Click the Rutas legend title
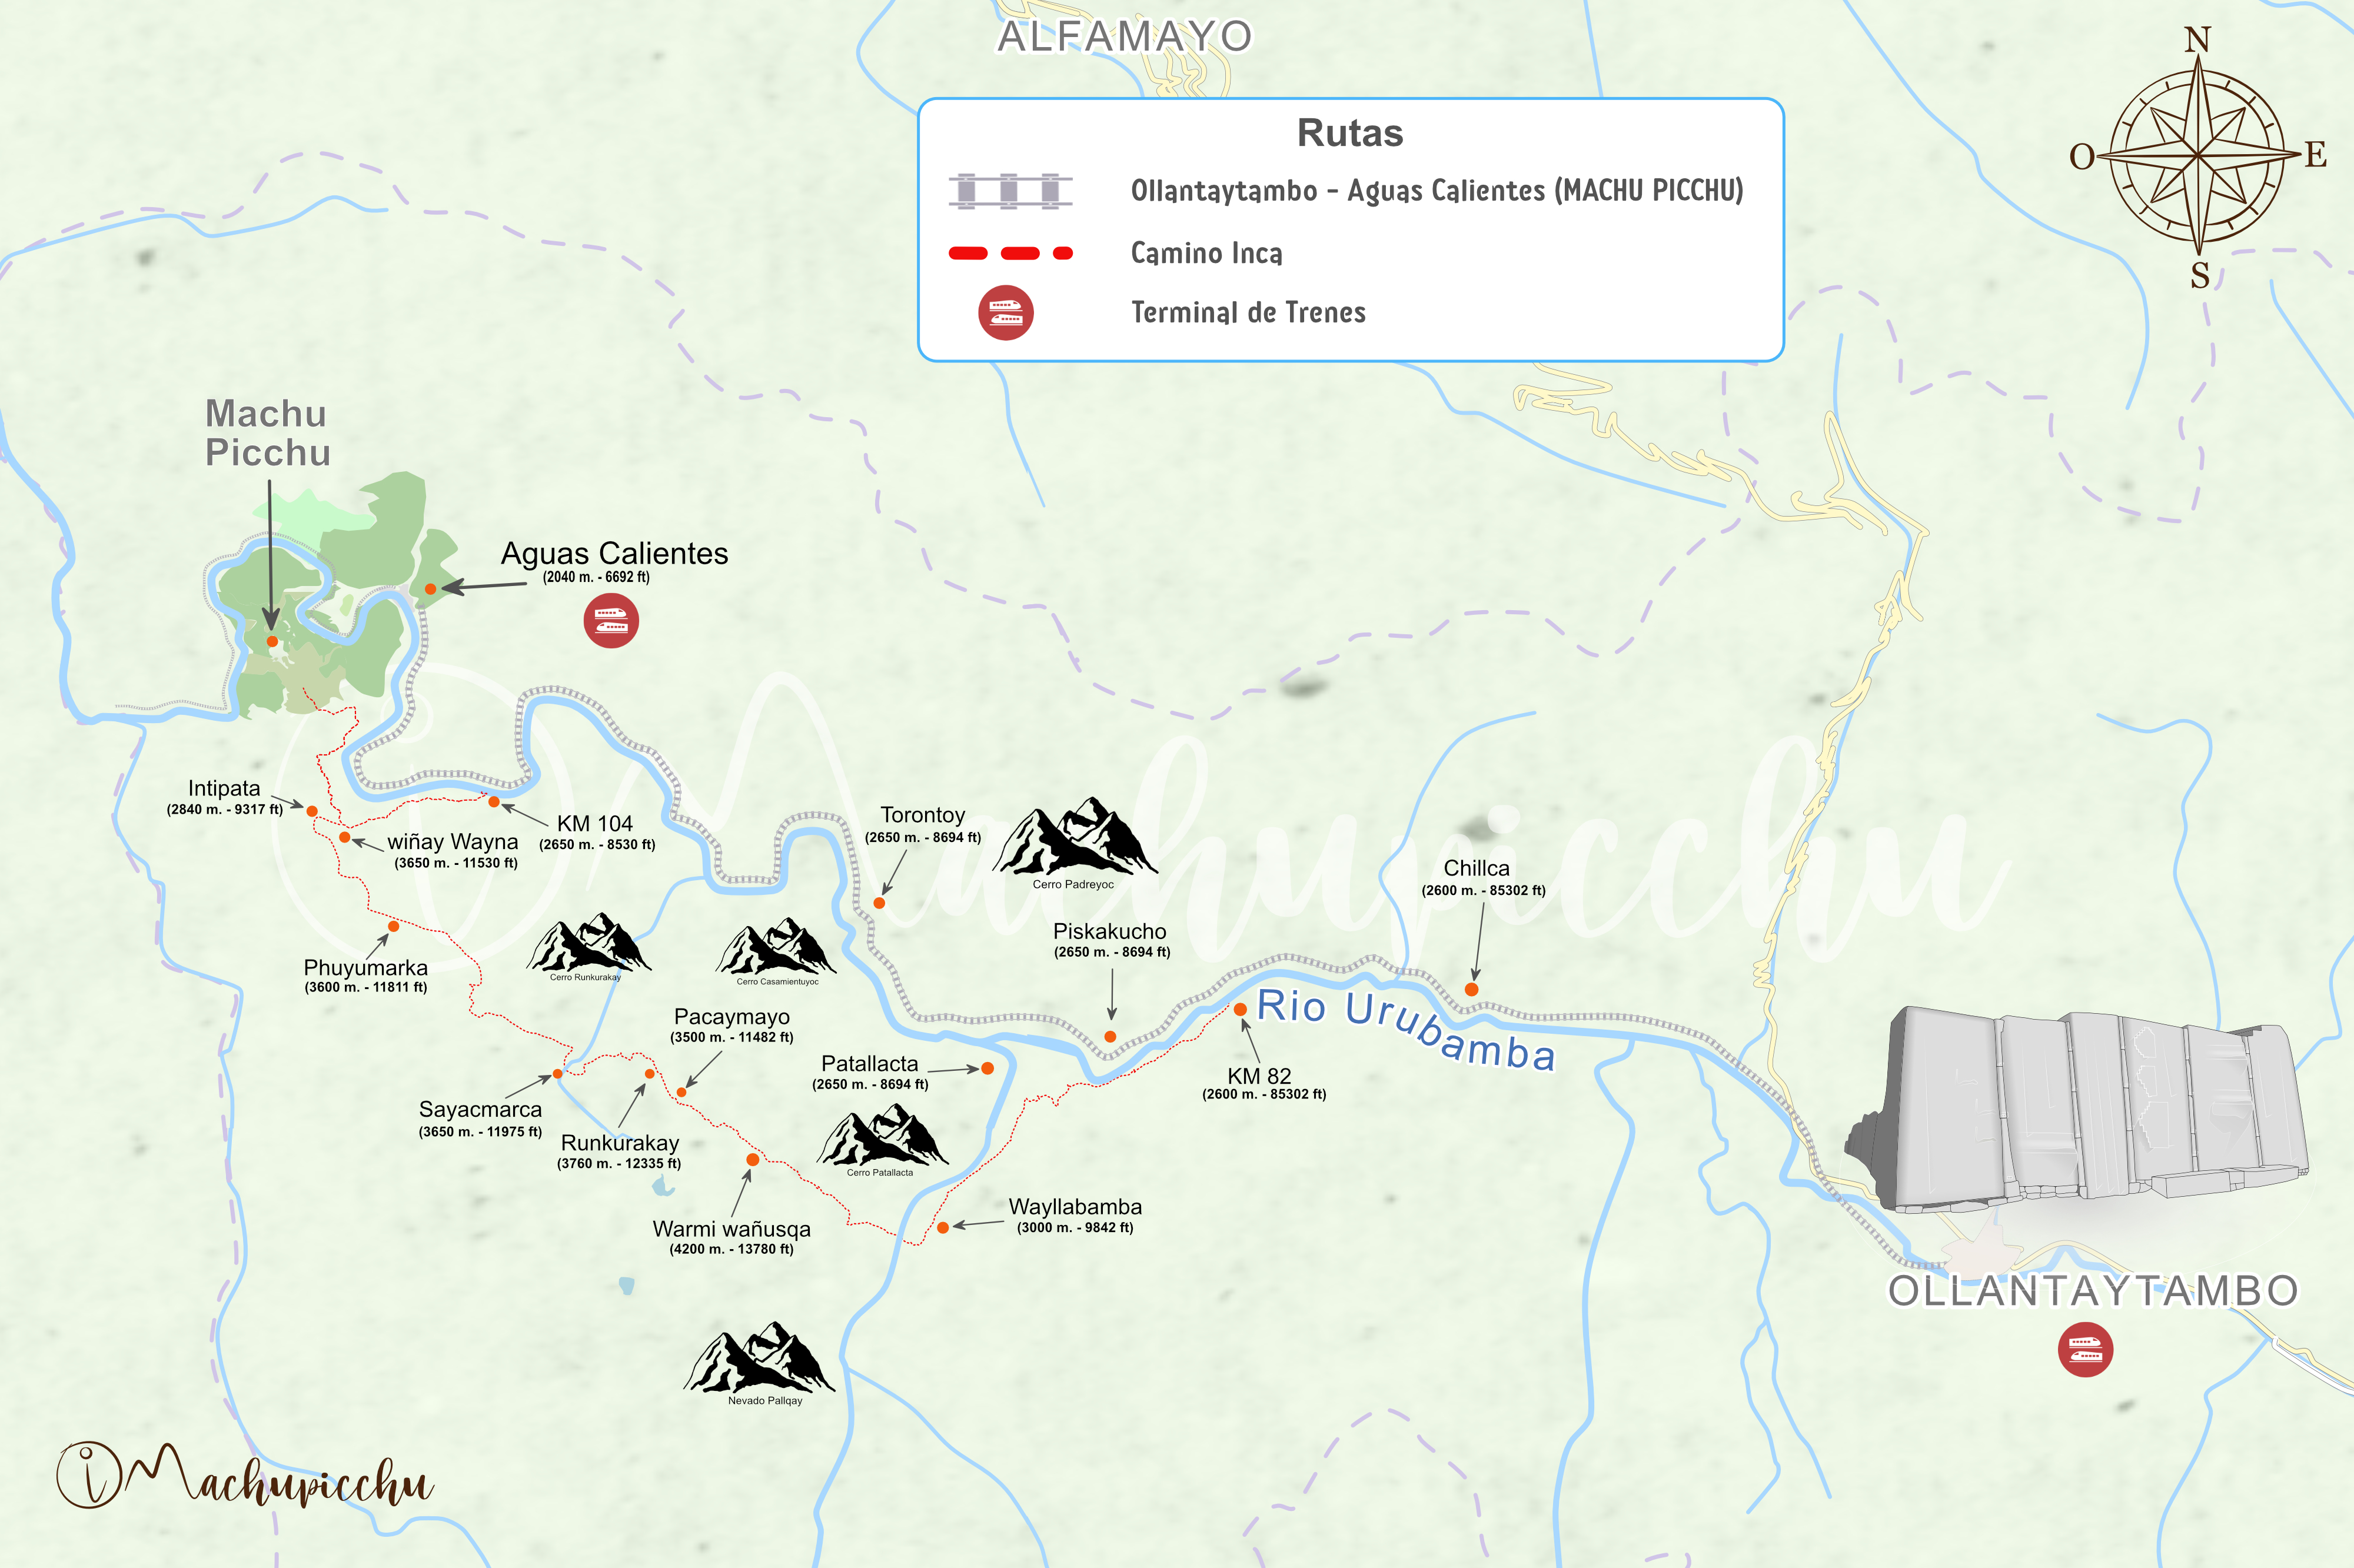 click(x=1350, y=133)
